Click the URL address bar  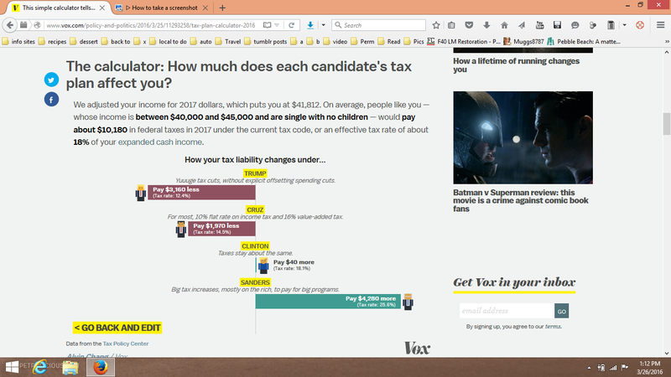click(151, 25)
